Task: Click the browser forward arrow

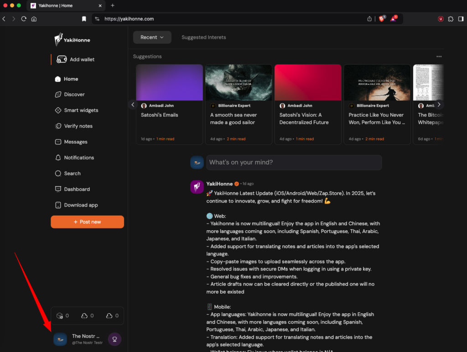Action: [x=14, y=19]
